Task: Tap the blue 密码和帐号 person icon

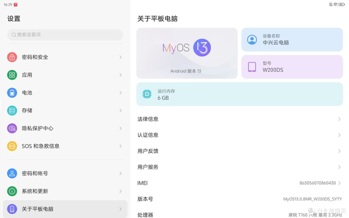Action: tap(12, 173)
